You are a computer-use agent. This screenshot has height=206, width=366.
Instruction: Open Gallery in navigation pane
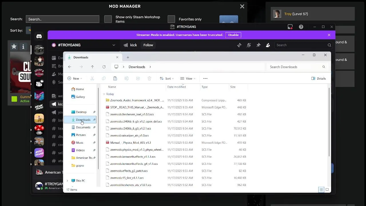[x=78, y=97]
